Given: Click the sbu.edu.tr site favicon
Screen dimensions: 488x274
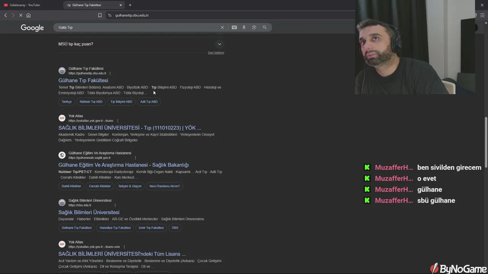Looking at the screenshot, I should [62, 203].
